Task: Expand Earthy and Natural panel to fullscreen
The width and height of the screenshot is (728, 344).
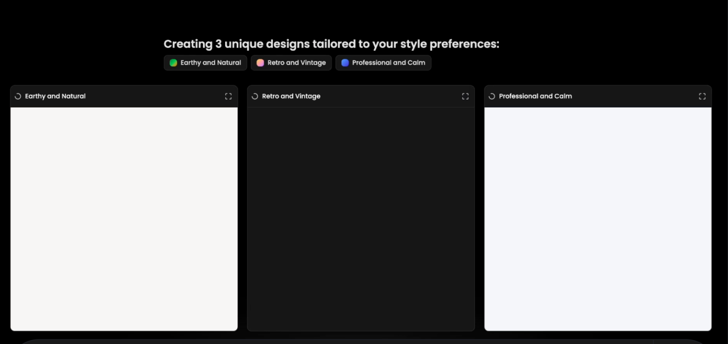Action: click(228, 96)
